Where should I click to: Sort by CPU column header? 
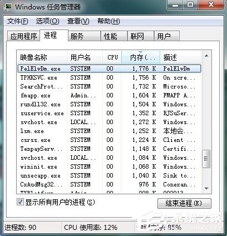pyautogui.click(x=112, y=57)
